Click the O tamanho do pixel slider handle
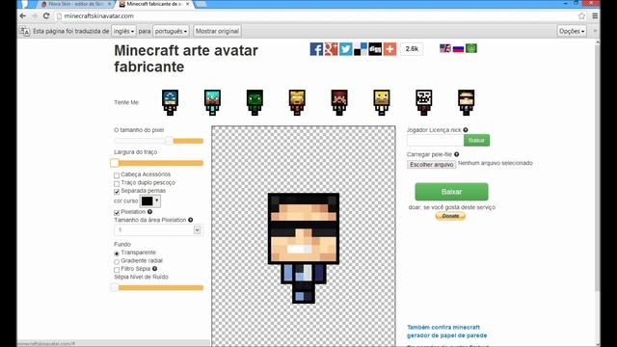 pyautogui.click(x=169, y=141)
